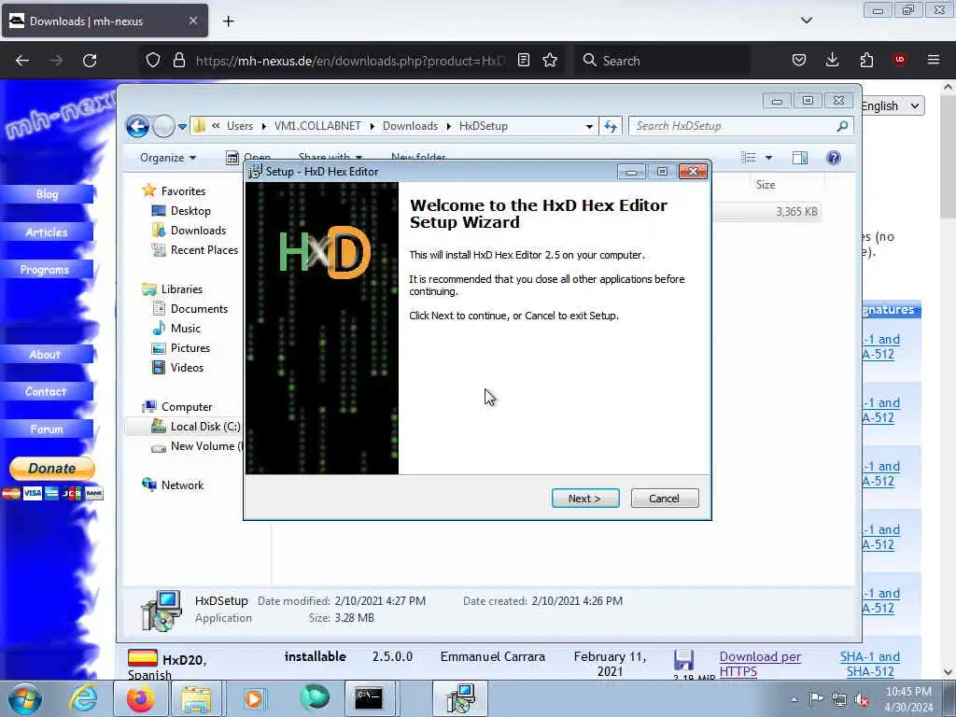Click Download per HTTPS link
This screenshot has height=717, width=956.
760,664
